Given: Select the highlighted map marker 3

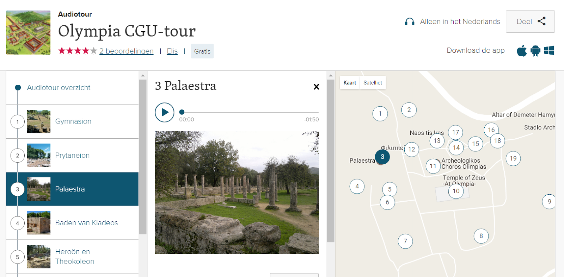Looking at the screenshot, I should coord(382,157).
